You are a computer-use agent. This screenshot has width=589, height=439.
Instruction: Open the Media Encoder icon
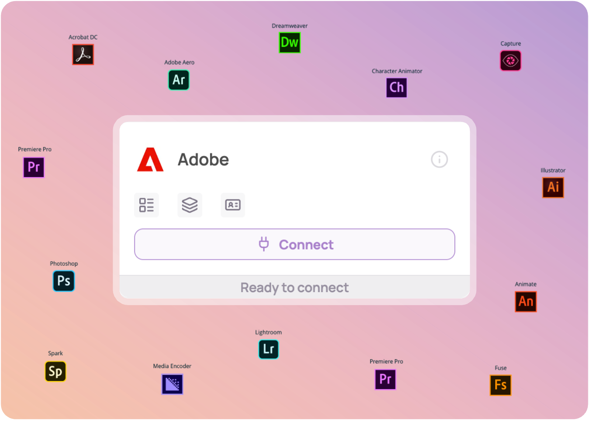pyautogui.click(x=172, y=384)
